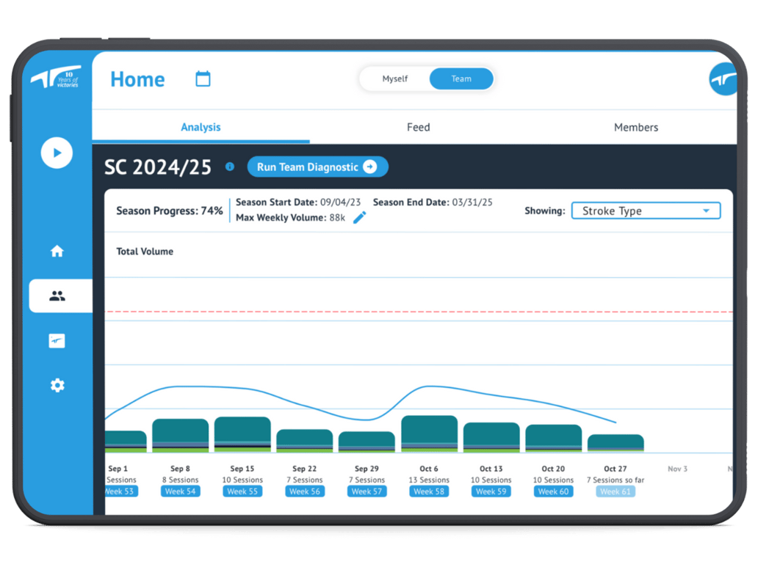Select the Team toggle option
Screen dimensions: 758x578
(461, 78)
